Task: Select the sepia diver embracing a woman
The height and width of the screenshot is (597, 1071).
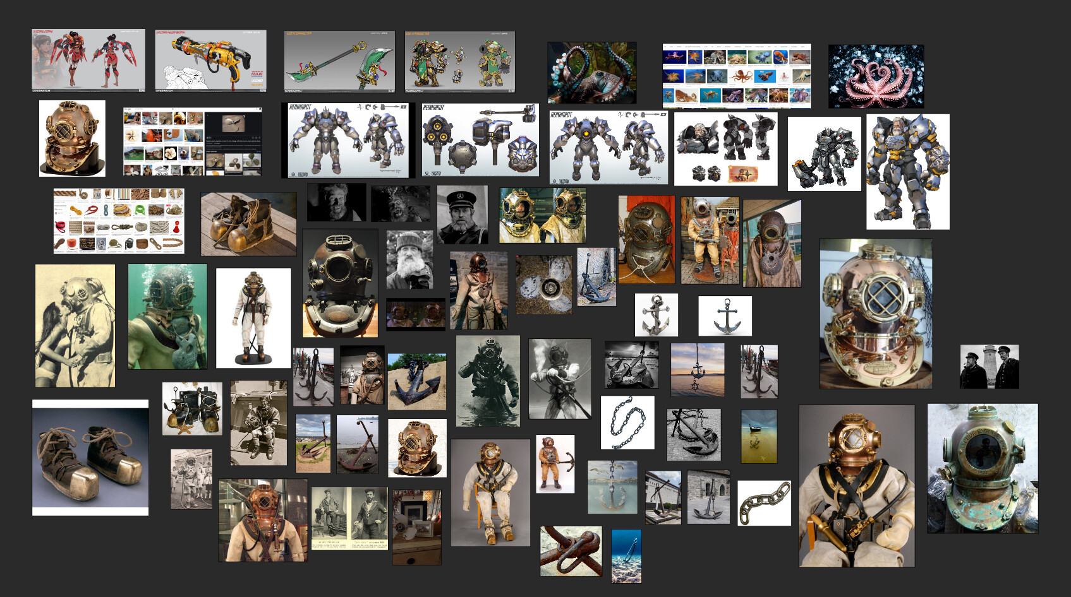Action: 75,326
